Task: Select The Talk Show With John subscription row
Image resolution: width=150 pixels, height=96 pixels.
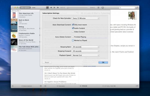Action: click(25, 48)
